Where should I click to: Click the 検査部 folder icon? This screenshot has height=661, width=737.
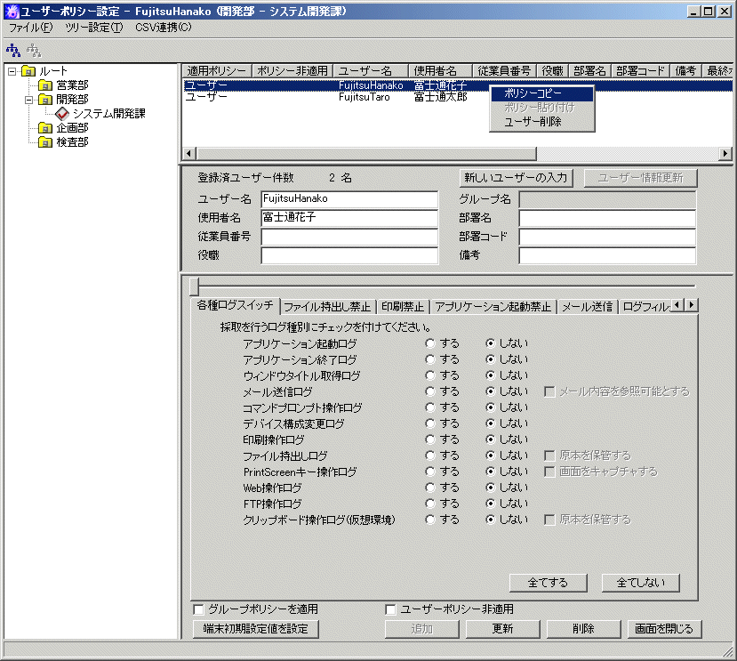coord(45,142)
